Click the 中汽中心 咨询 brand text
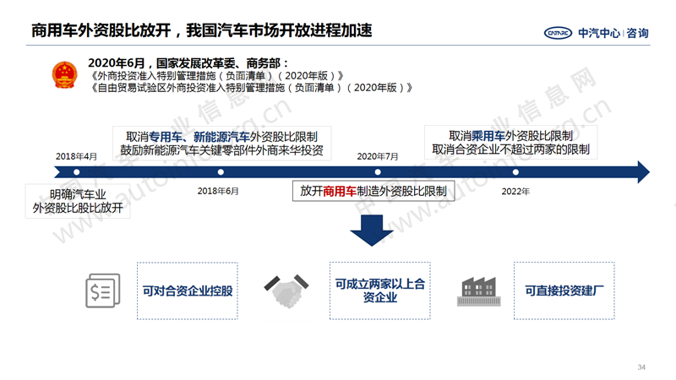The height and width of the screenshot is (380, 676). [x=613, y=33]
